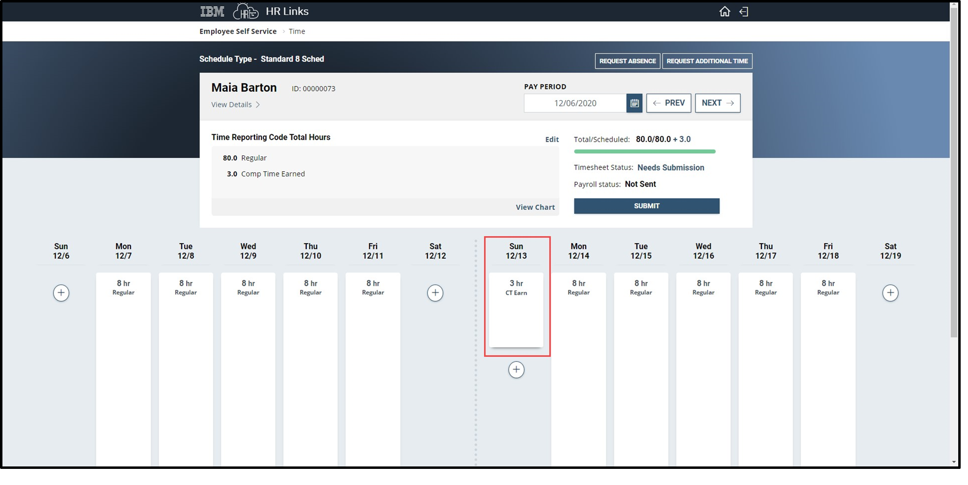Click the REQUEST ABSENCE button

[x=627, y=61]
